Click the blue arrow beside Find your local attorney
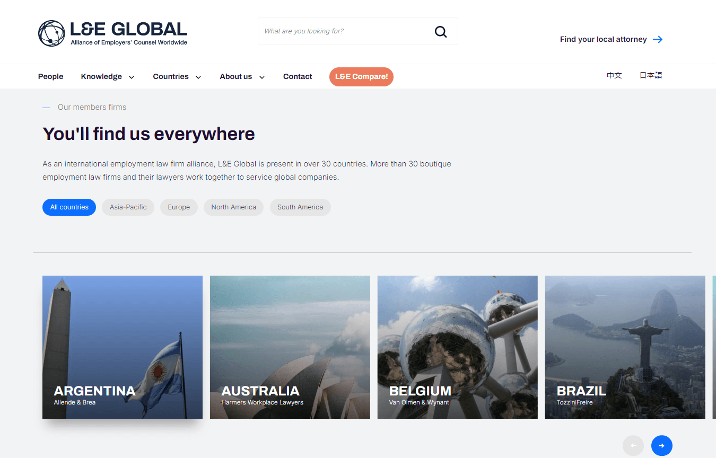The width and height of the screenshot is (716, 458). point(658,39)
